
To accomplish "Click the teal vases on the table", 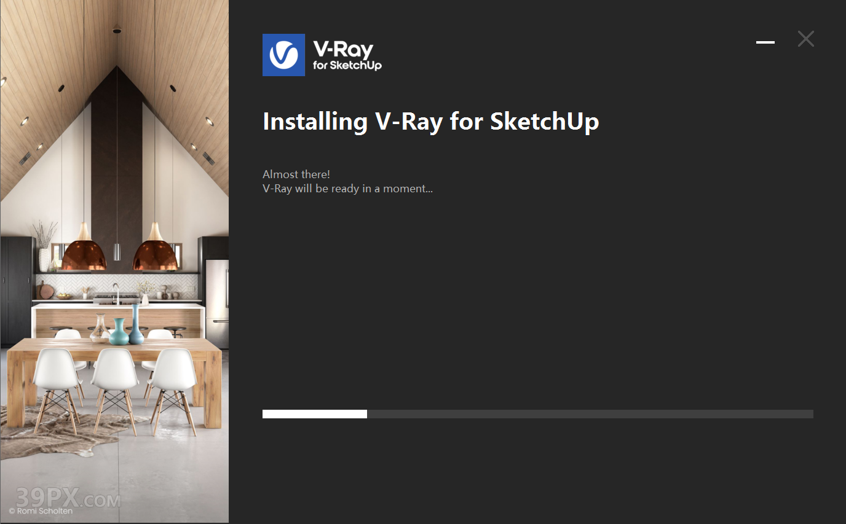I will (128, 326).
